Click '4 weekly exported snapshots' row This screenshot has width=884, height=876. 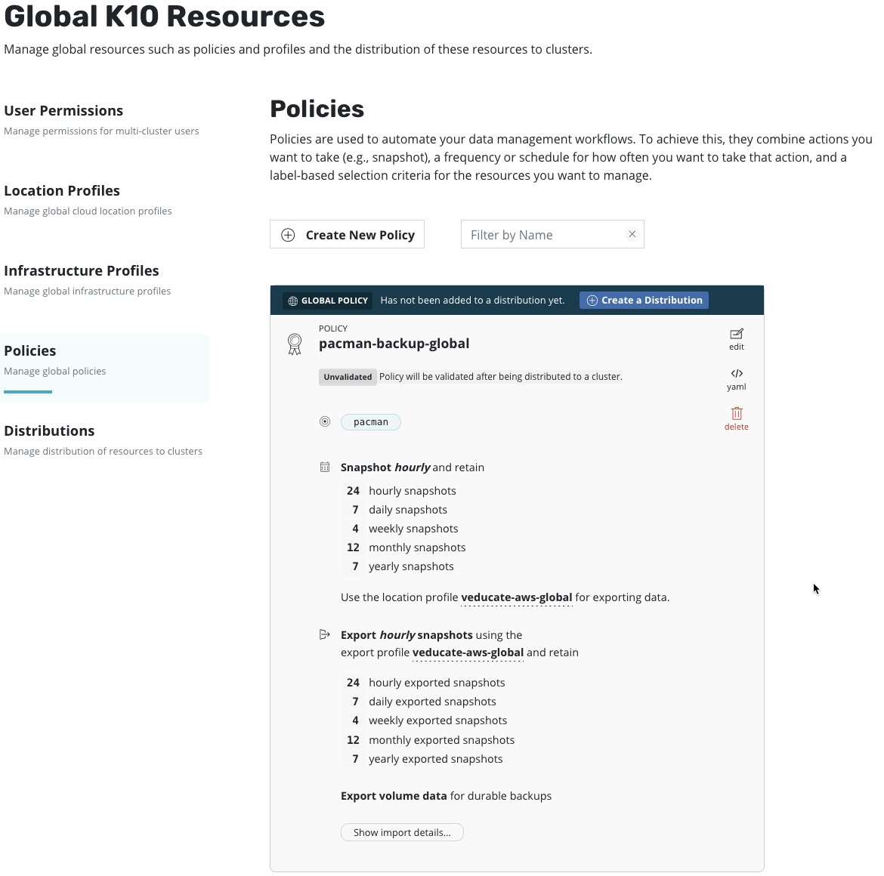pyautogui.click(x=426, y=720)
